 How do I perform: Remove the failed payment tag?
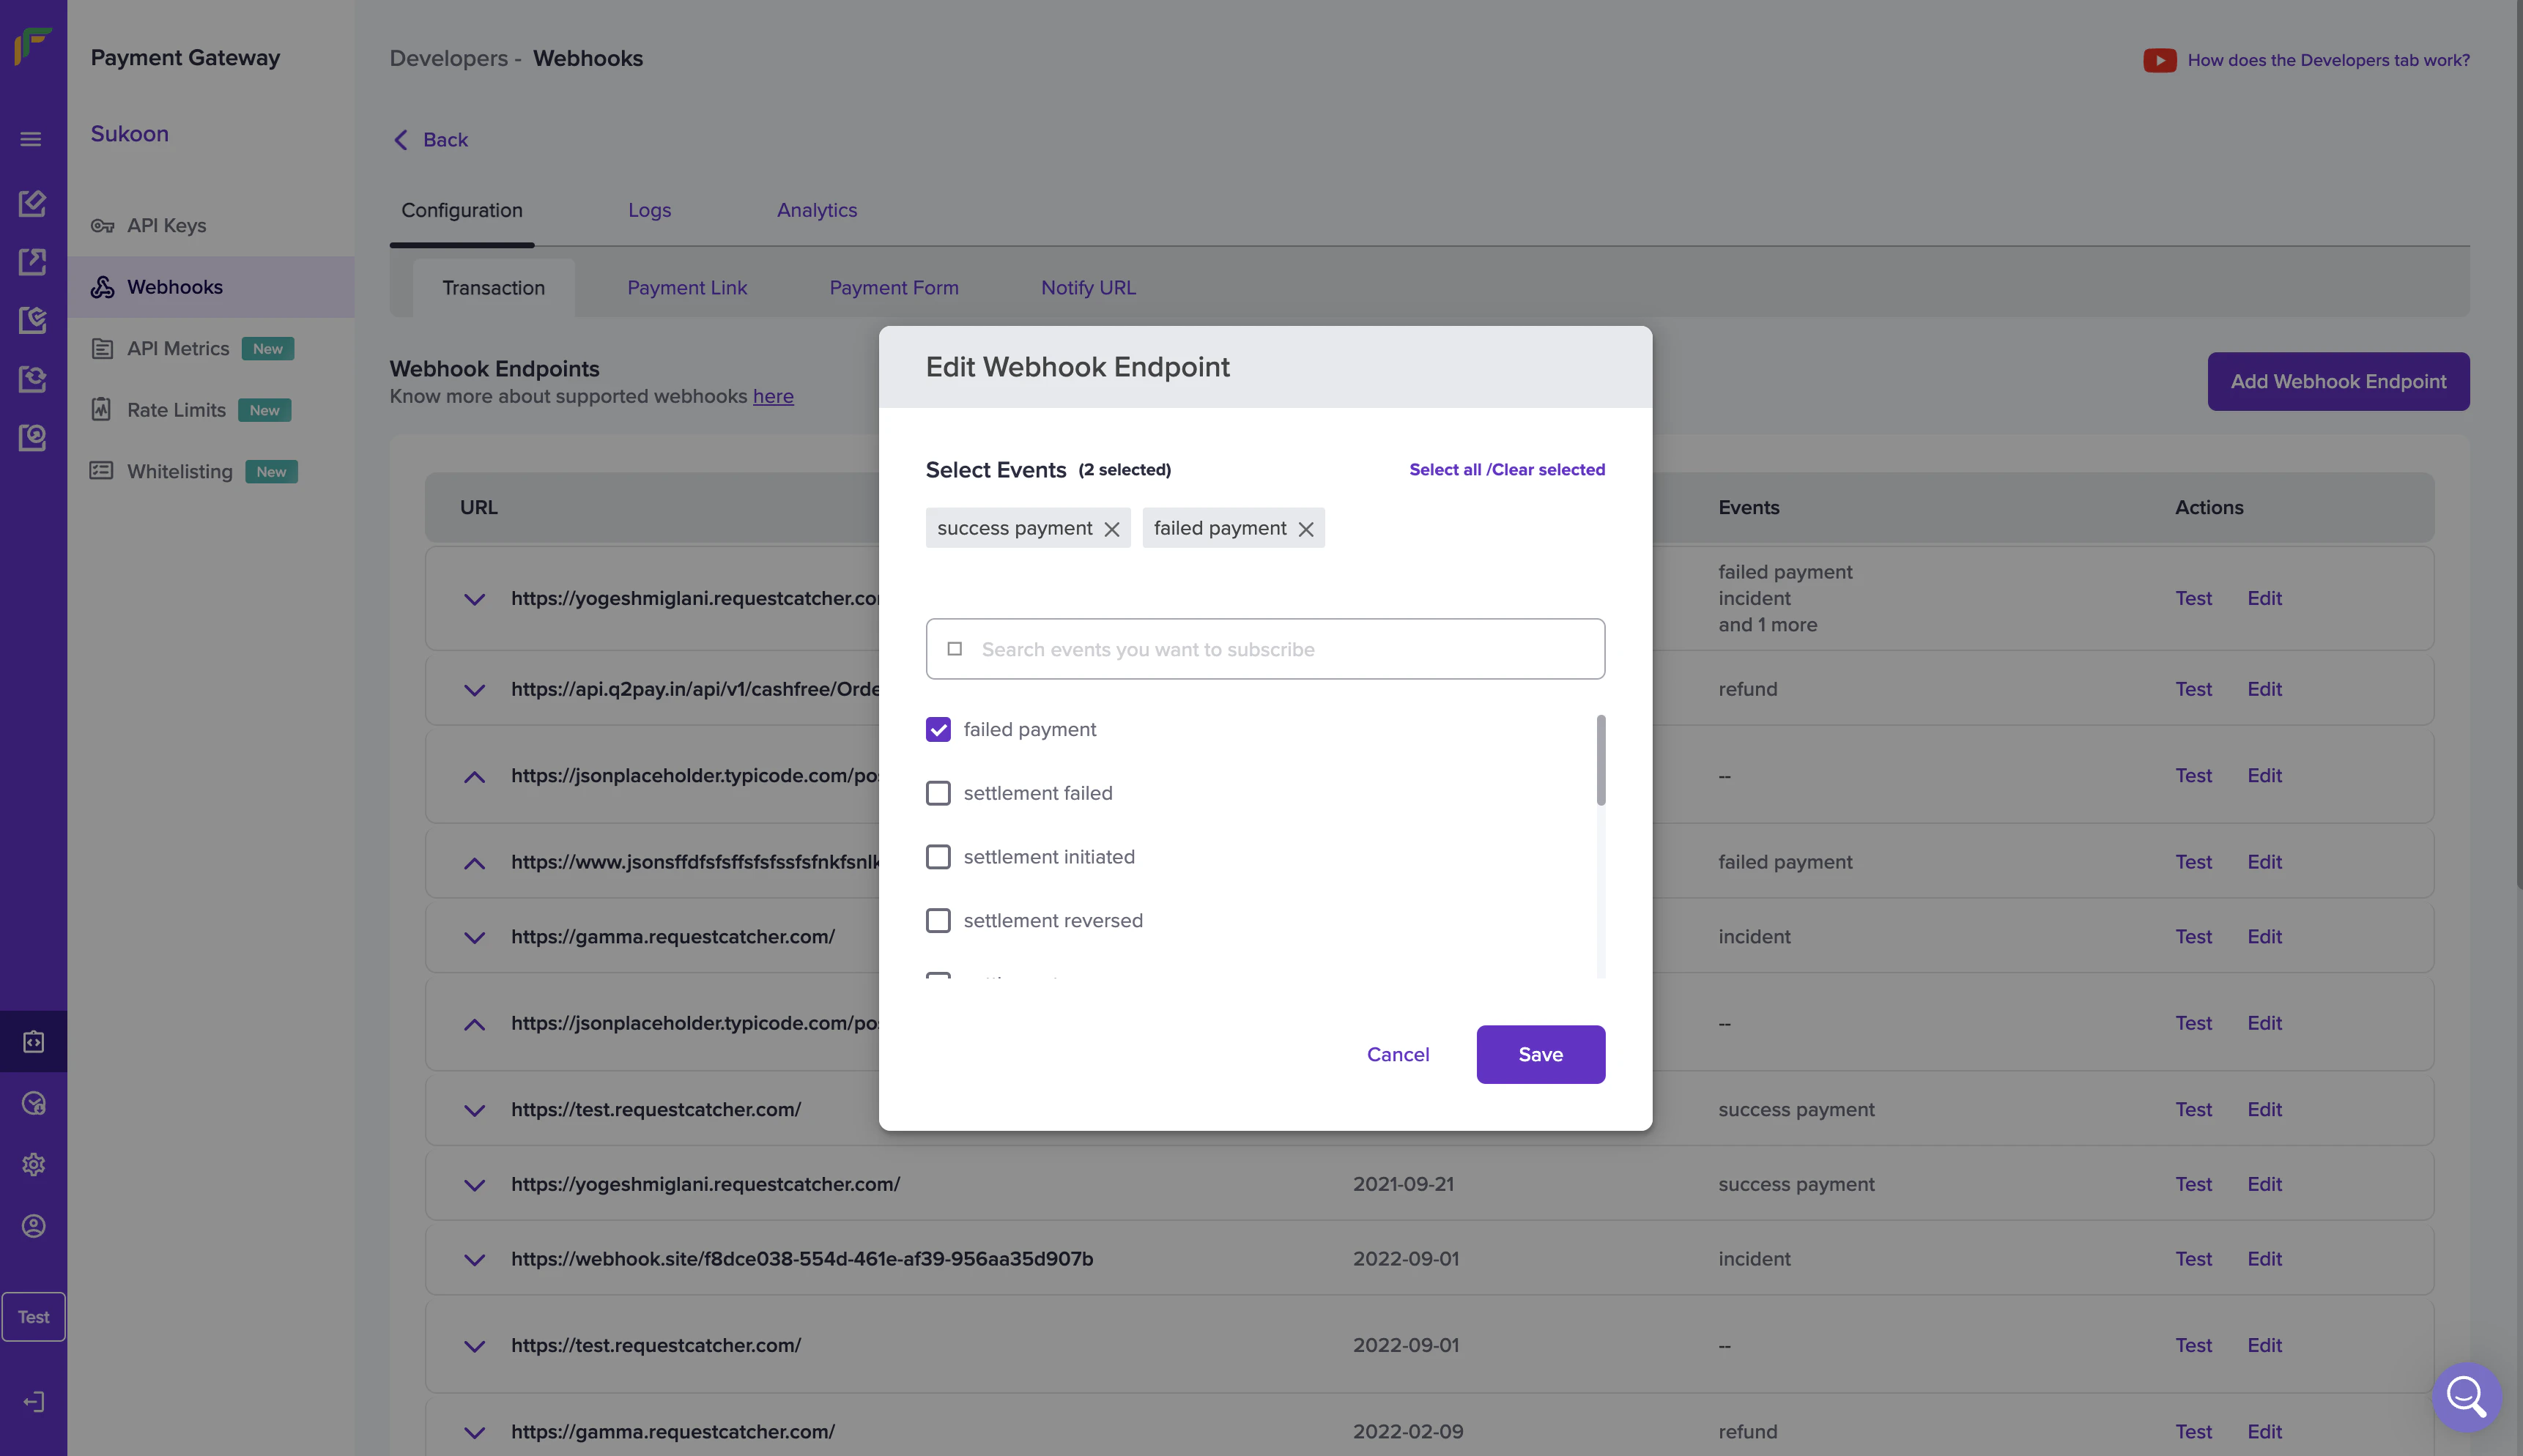(x=1305, y=529)
